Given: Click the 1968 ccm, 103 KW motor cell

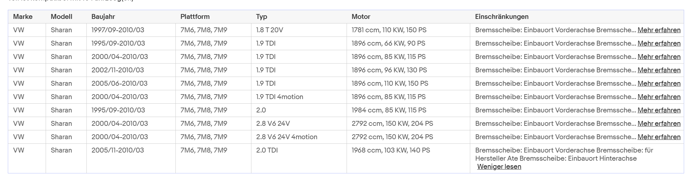Looking at the screenshot, I should click(x=391, y=150).
